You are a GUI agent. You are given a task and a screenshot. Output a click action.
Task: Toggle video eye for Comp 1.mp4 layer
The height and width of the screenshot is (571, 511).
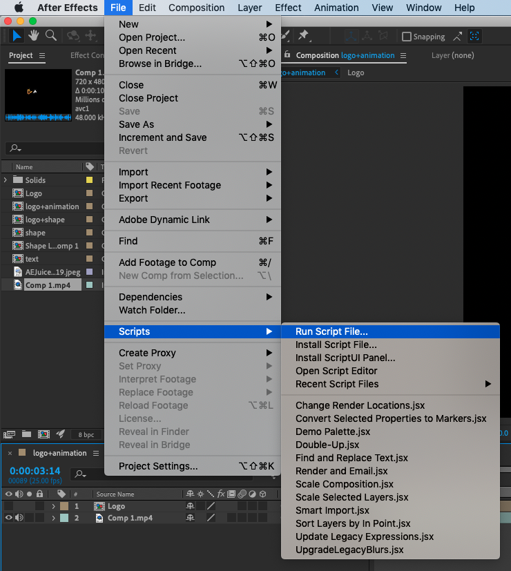[x=8, y=517]
